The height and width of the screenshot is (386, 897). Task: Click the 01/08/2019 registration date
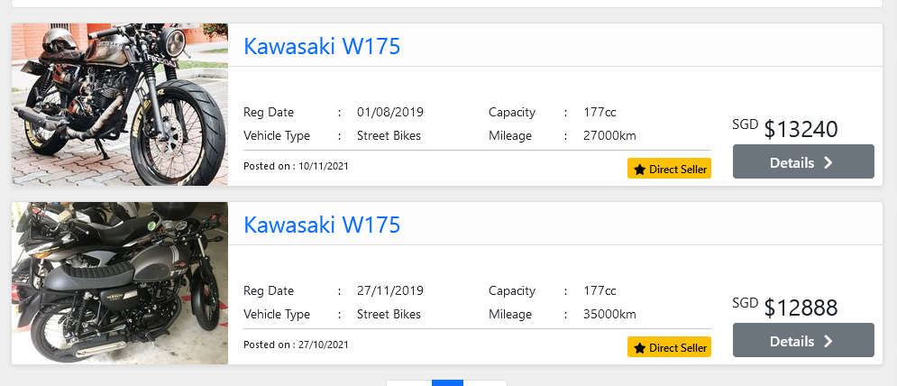(389, 113)
